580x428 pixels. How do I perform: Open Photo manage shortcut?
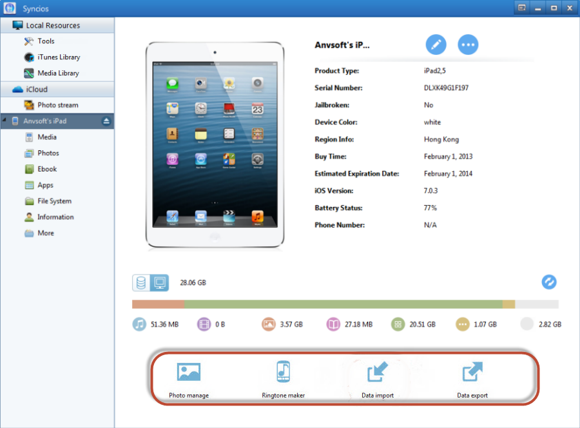pyautogui.click(x=189, y=380)
